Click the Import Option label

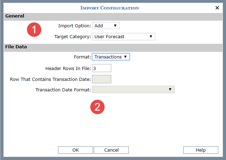click(74, 26)
